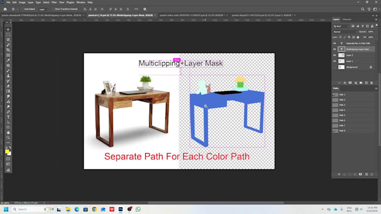
Task: Switch to the Channels panel tab
Action: (x=347, y=20)
